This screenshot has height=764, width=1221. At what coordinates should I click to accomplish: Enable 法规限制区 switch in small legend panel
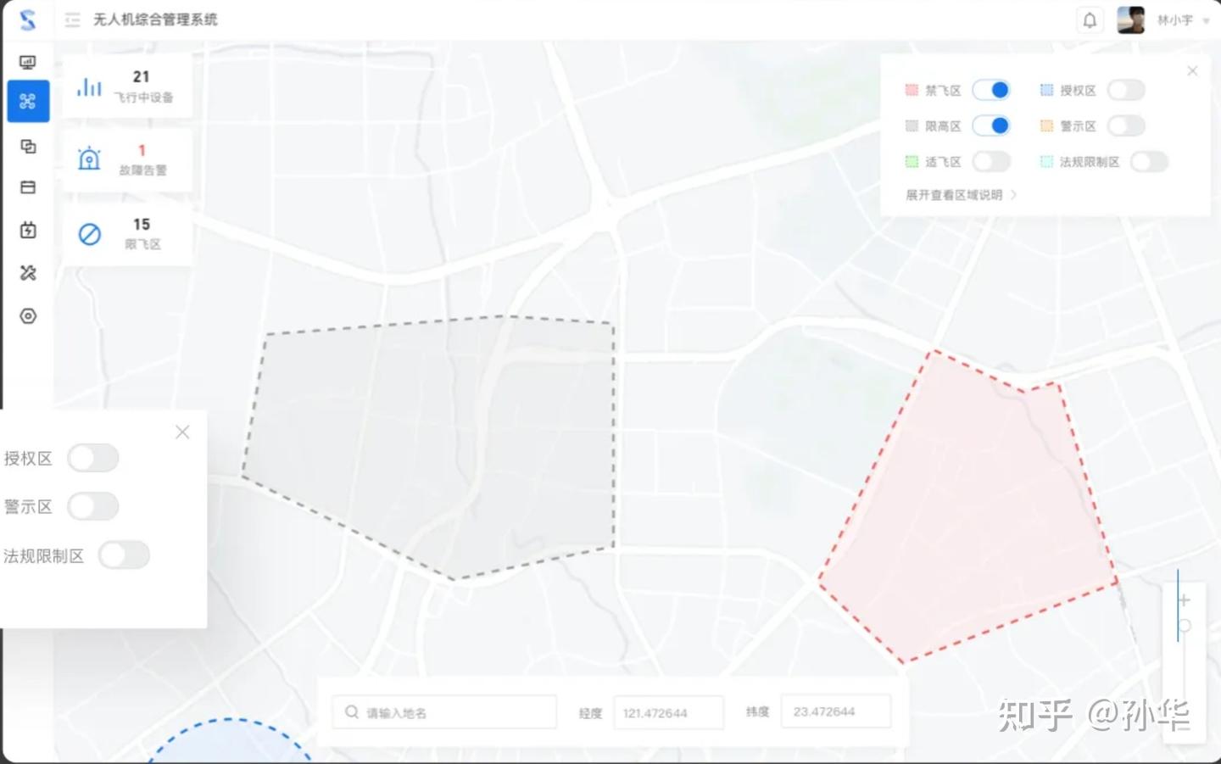pos(1149,161)
